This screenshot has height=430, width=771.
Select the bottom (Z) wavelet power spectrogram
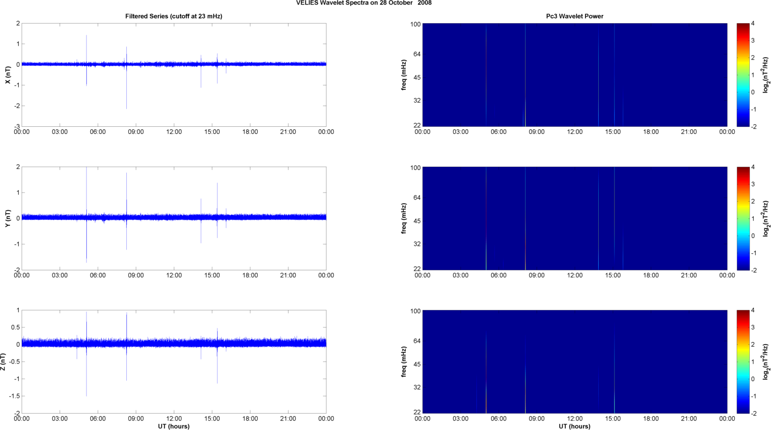574,362
